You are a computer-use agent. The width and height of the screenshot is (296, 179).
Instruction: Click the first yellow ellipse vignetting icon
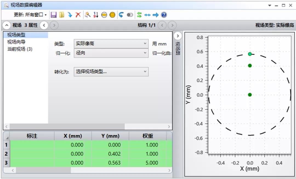[x=104, y=15]
